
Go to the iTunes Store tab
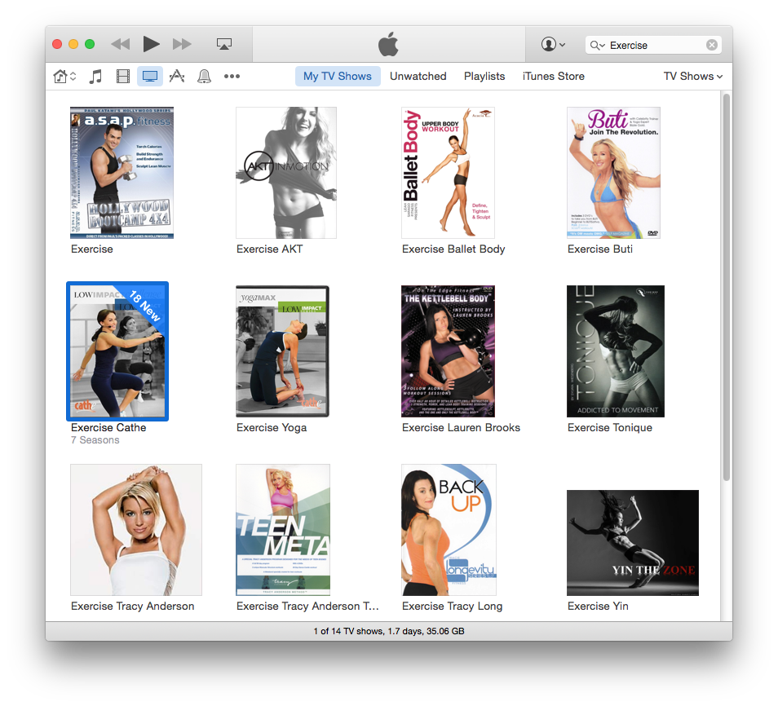[x=553, y=77]
